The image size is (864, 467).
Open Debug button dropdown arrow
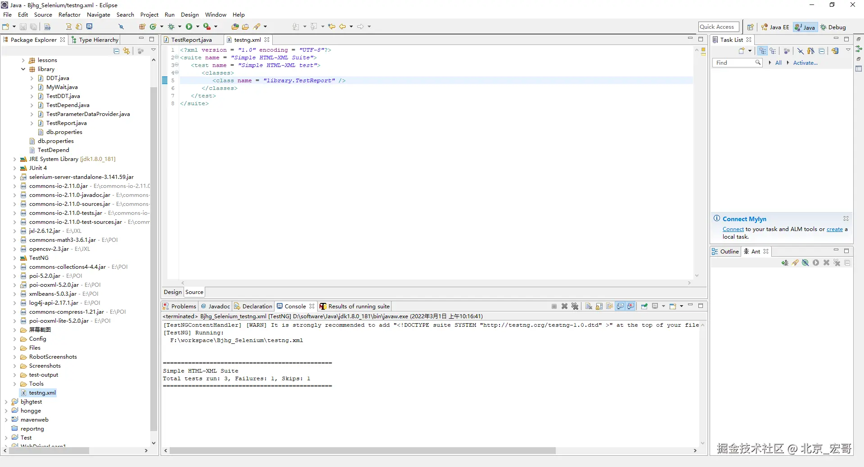pyautogui.click(x=180, y=27)
